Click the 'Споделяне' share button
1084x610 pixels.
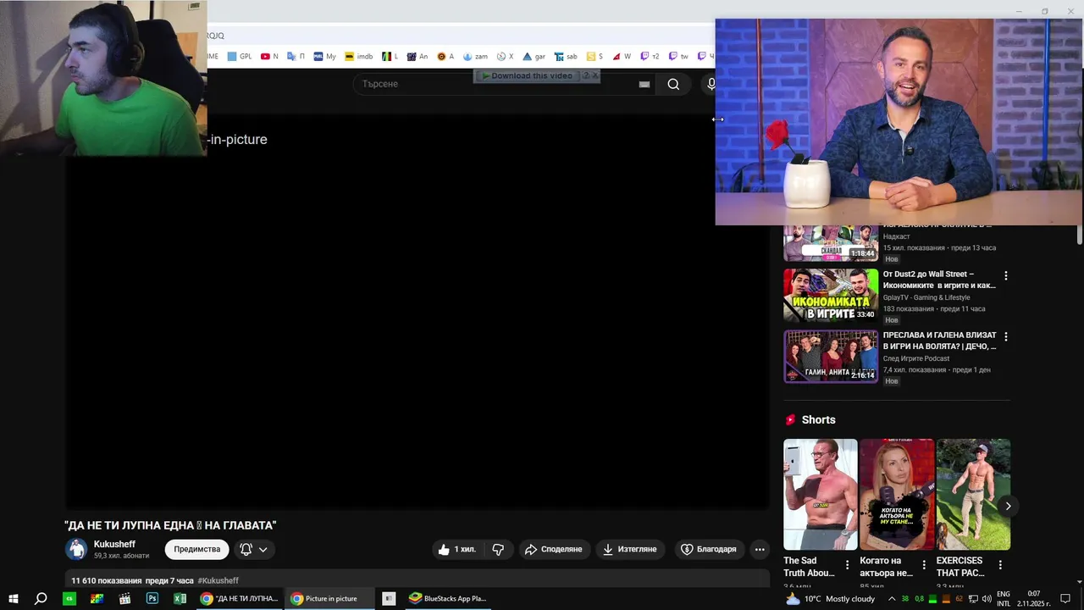point(554,549)
